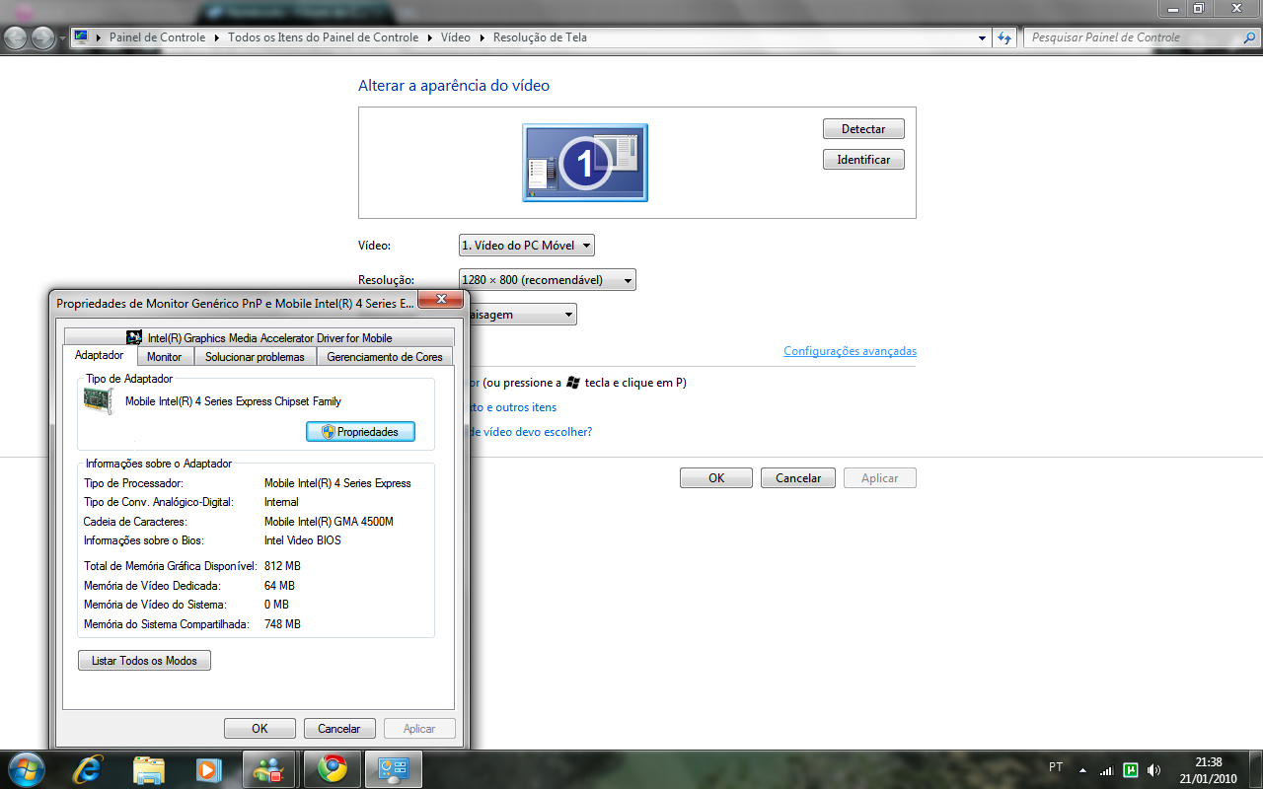
Task: Open the volume speaker tray icon
Action: click(x=1154, y=769)
